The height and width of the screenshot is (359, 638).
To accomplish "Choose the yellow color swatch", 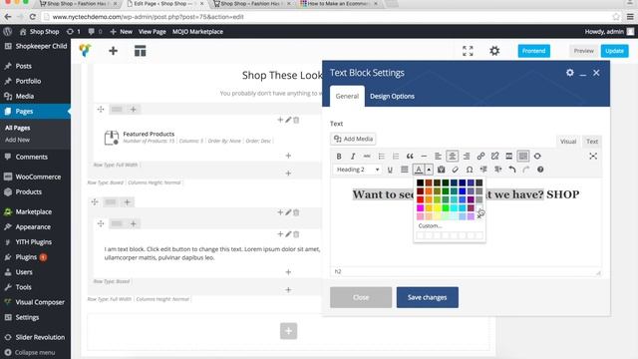I will (x=438, y=208).
